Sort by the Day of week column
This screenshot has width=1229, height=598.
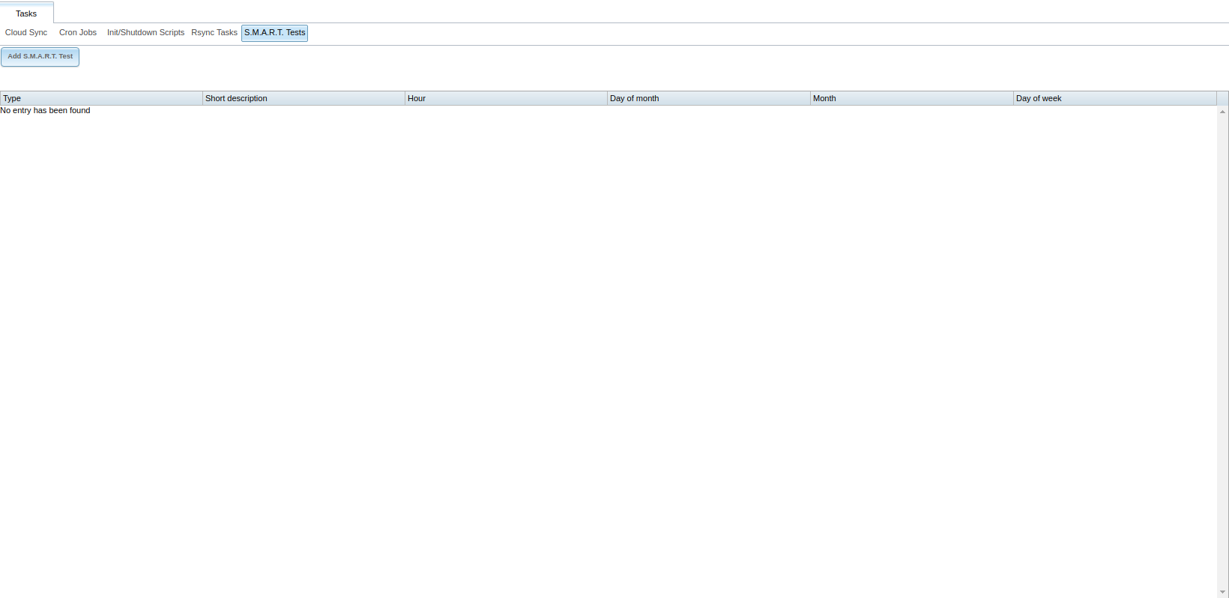coord(1115,98)
